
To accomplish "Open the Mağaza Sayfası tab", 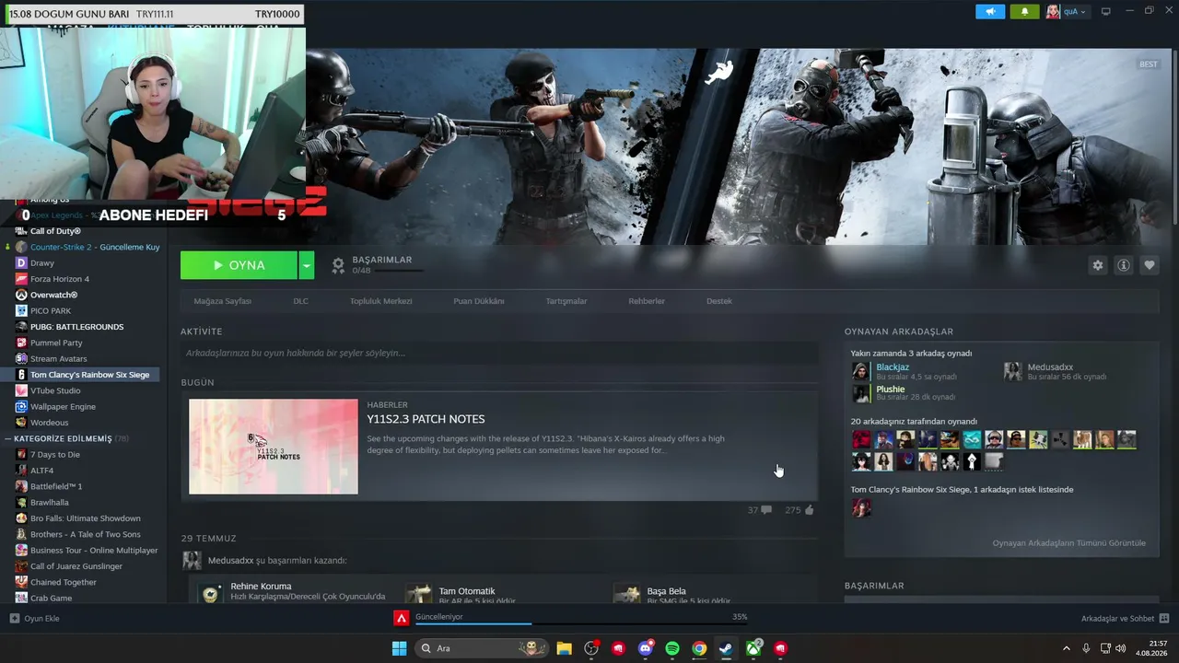I will [223, 301].
